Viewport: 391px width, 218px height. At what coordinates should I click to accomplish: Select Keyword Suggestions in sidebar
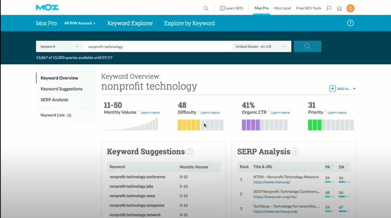(61, 89)
